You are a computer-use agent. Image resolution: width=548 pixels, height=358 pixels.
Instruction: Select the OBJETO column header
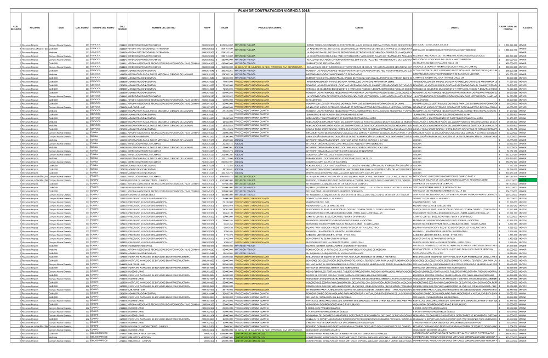[x=455, y=27]
